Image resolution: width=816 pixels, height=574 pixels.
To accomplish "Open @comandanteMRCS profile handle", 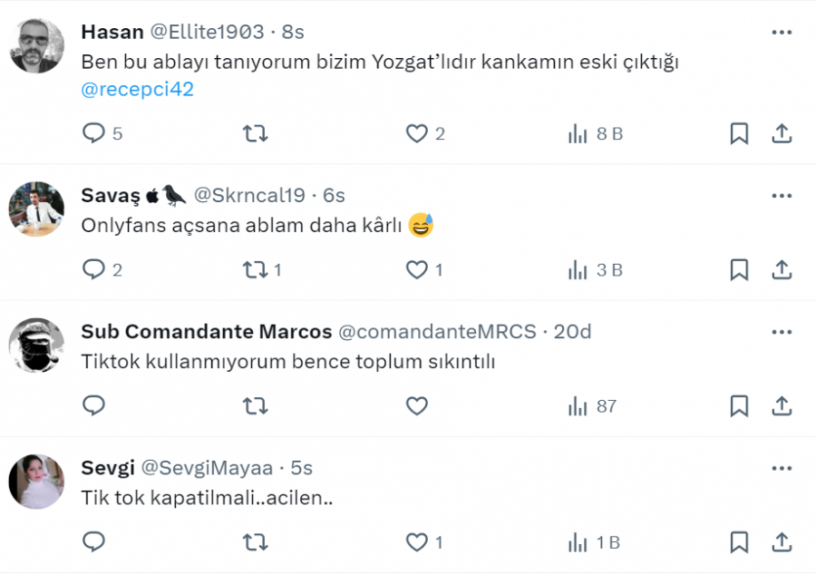I will tap(438, 332).
